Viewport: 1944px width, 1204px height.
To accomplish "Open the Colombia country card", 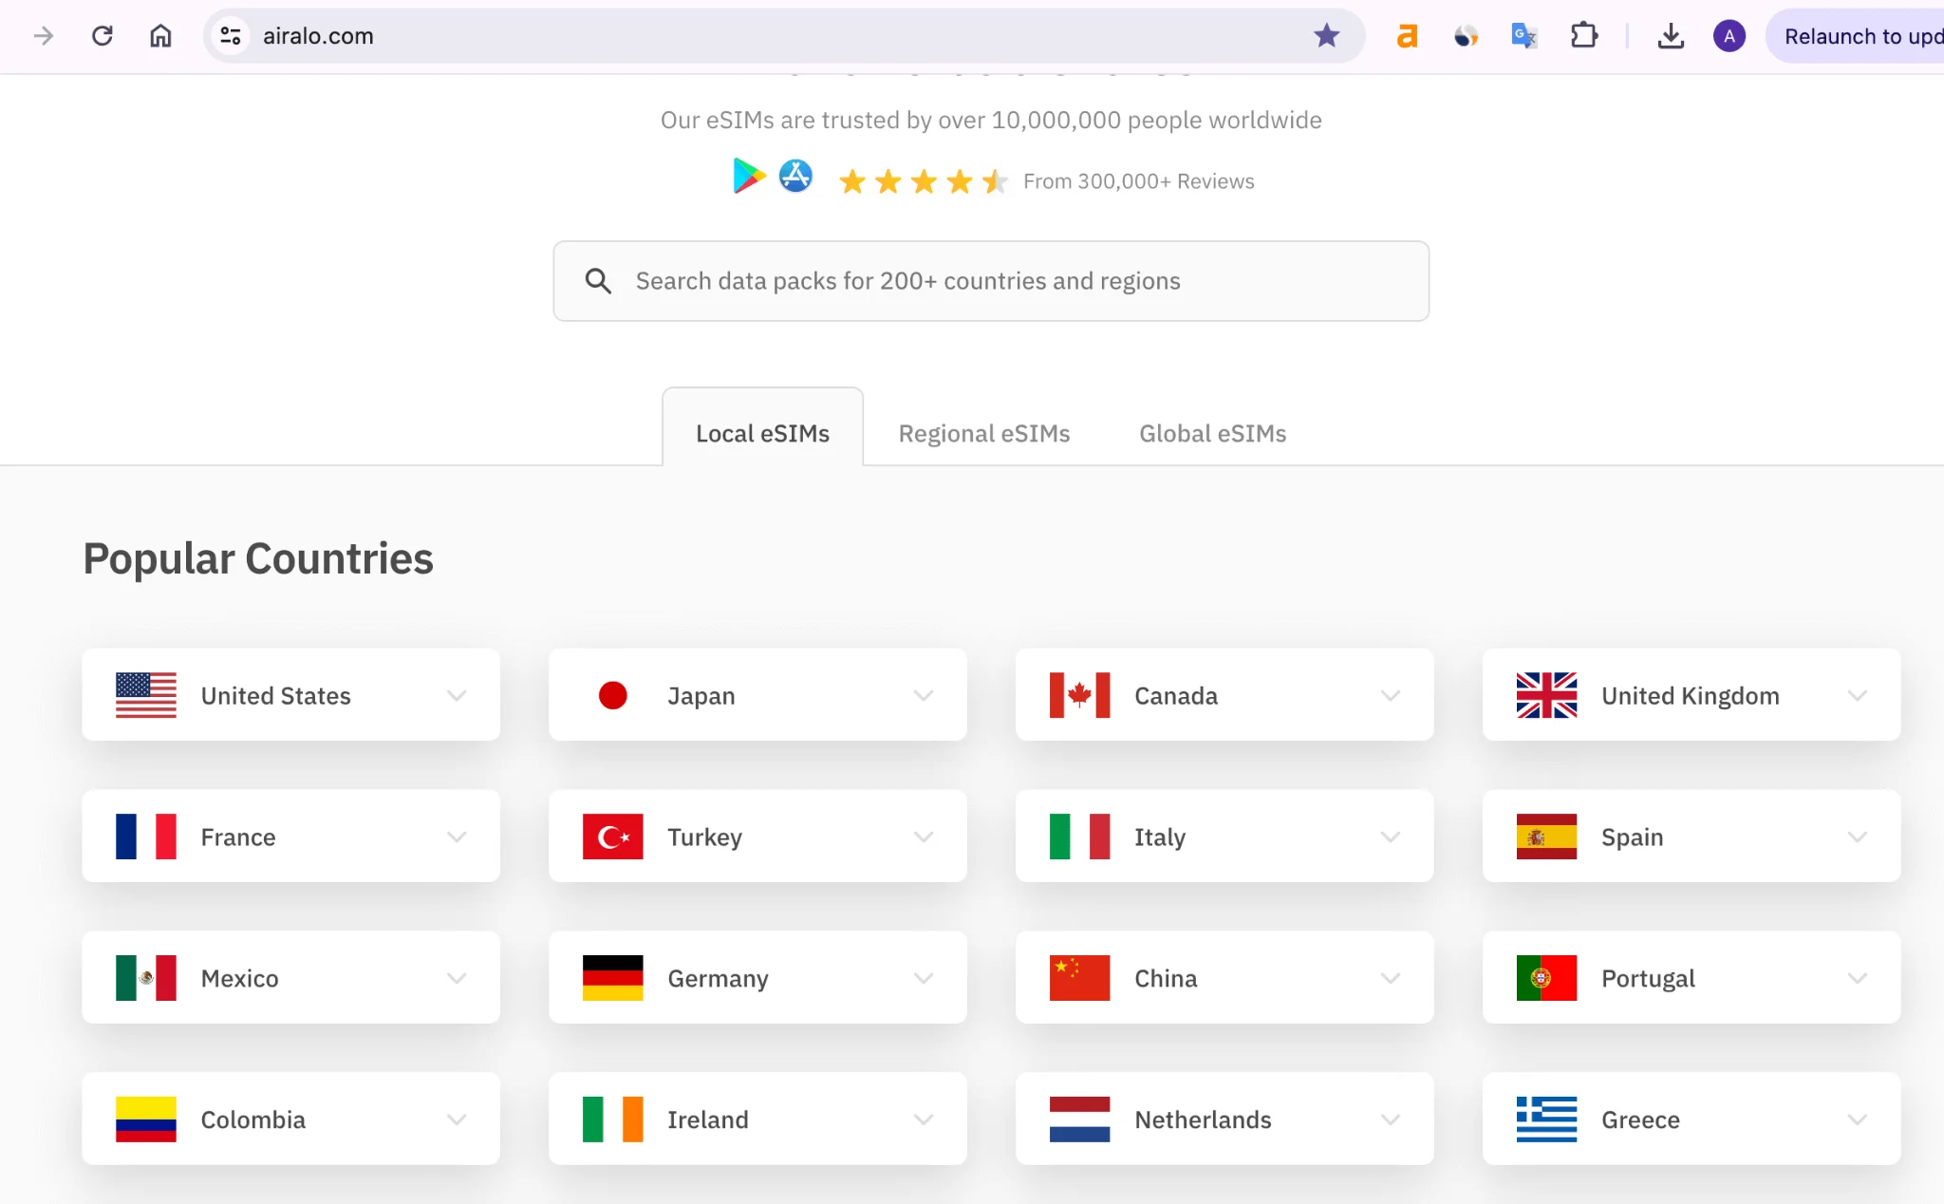I will coord(290,1119).
